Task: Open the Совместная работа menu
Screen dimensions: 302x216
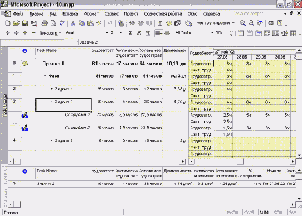Action: pyautogui.click(x=163, y=14)
